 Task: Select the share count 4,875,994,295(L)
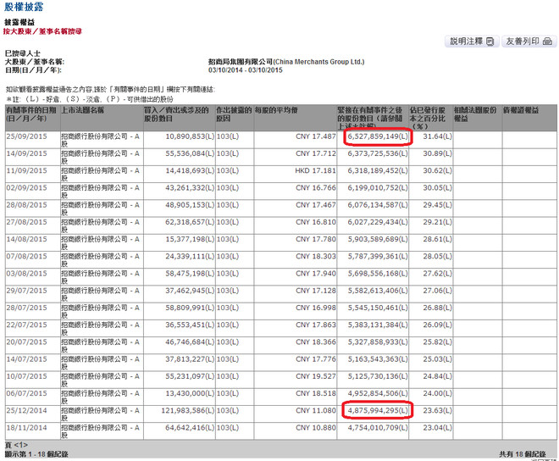click(378, 410)
